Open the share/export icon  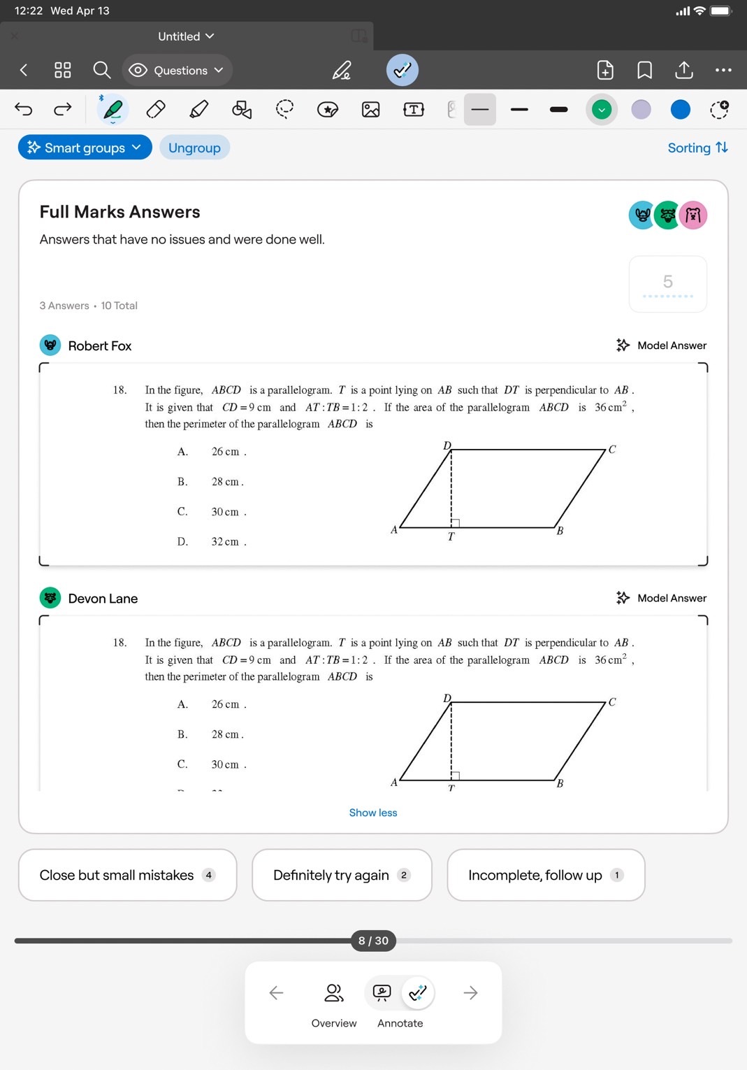[684, 70]
